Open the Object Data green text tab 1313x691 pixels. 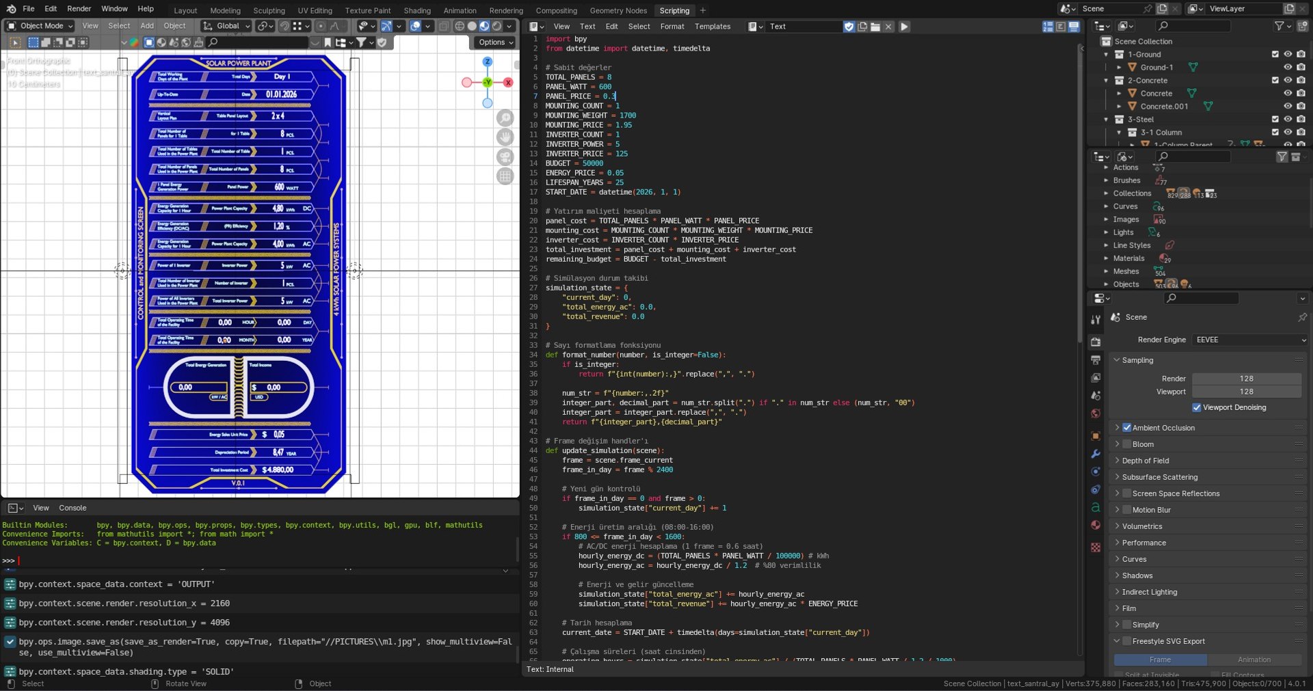[x=1096, y=507]
